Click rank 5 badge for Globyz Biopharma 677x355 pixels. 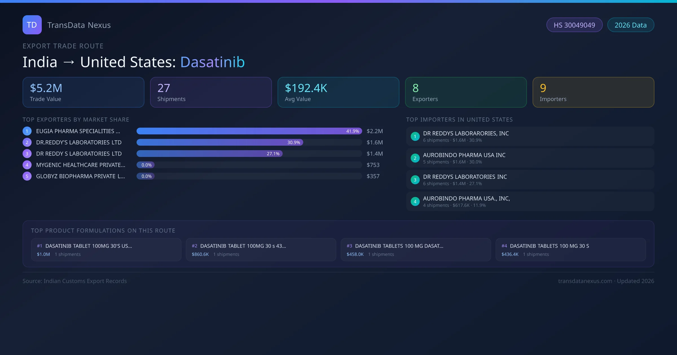(27, 176)
